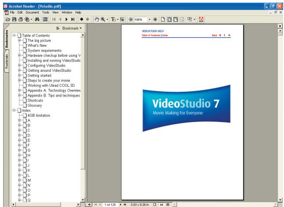284x207 pixels.
Task: Expand The big picture bookmark
Action: point(19,40)
